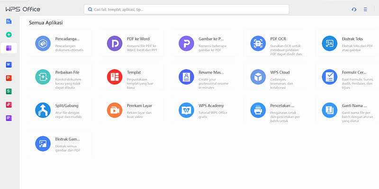
Task: Open the Ganti Nama batch icon
Action: click(x=329, y=110)
